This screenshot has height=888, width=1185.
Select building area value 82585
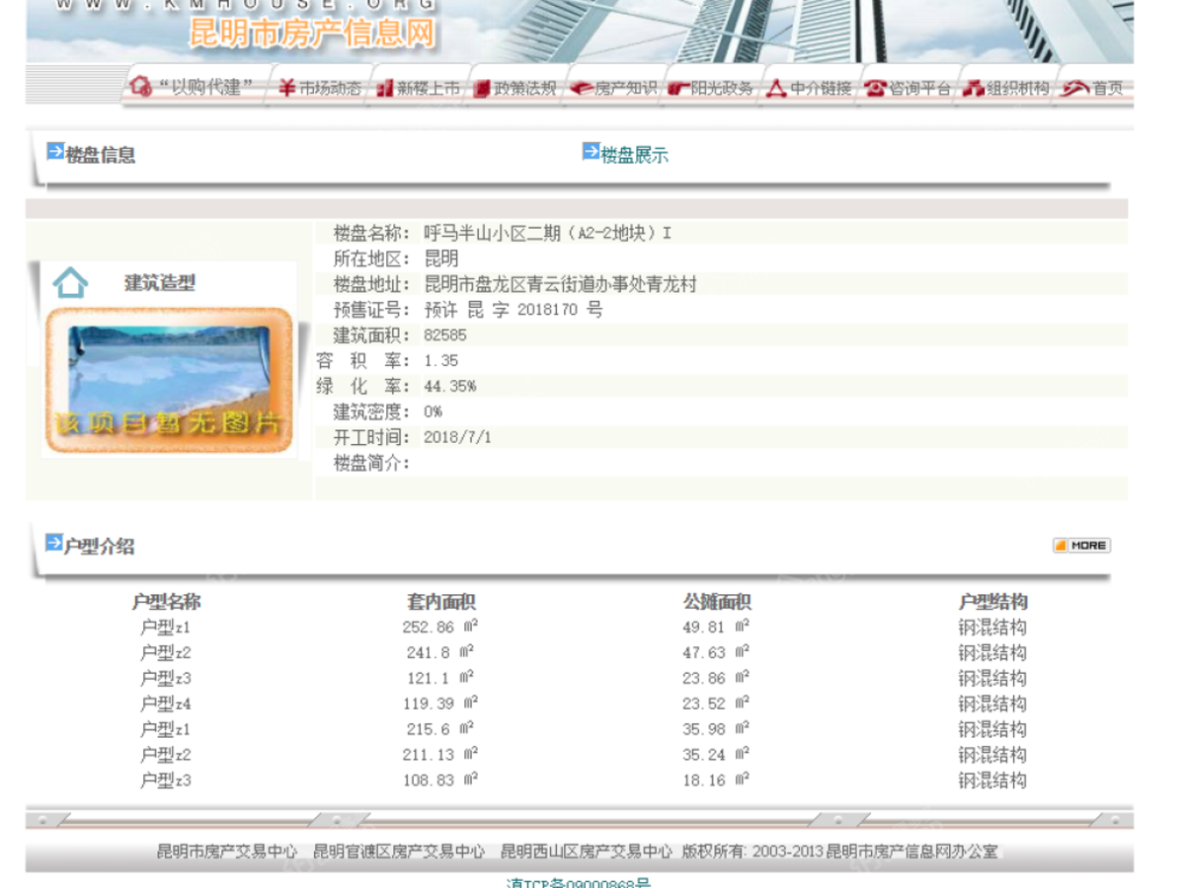445,335
